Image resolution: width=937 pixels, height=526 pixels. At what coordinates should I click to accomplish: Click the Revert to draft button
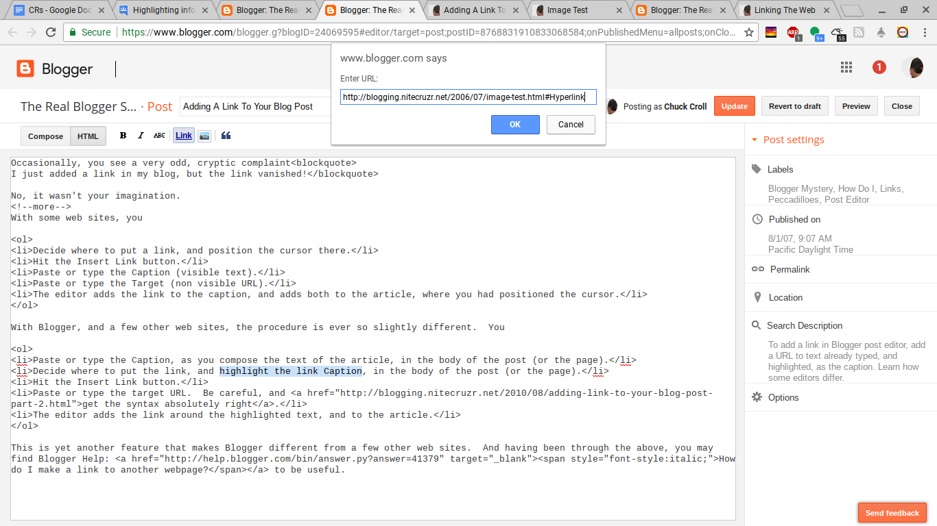pyautogui.click(x=794, y=105)
